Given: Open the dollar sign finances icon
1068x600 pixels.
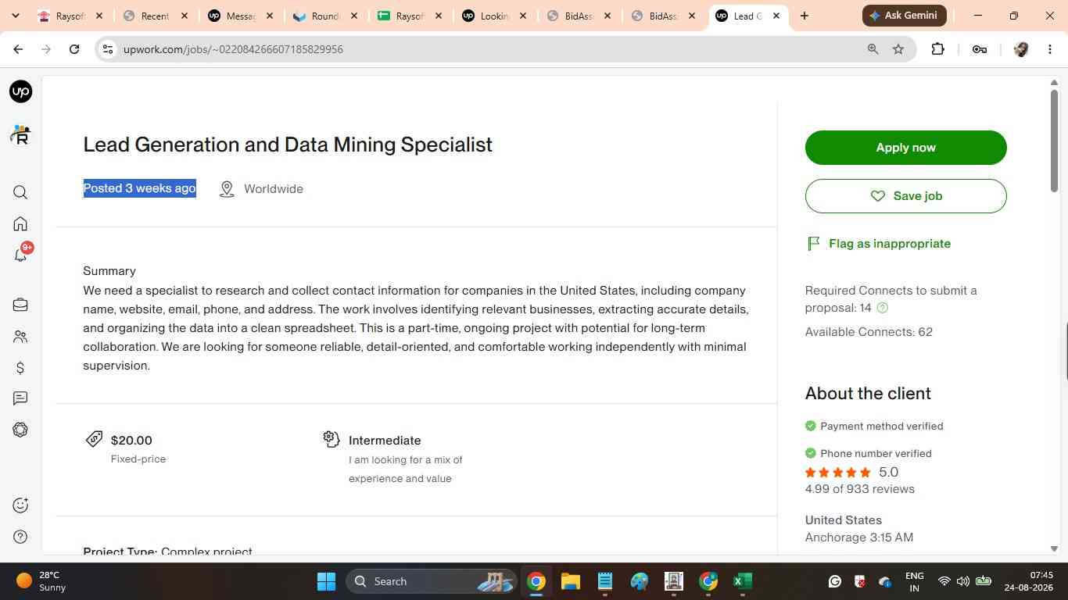Looking at the screenshot, I should 21,367.
